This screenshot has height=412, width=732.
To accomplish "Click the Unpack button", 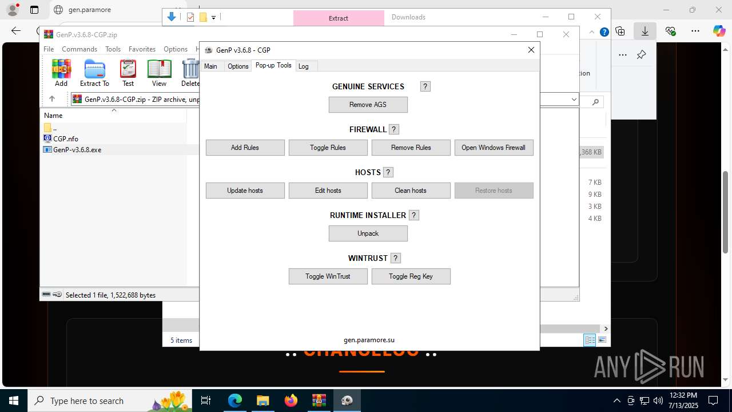I will tap(368, 233).
